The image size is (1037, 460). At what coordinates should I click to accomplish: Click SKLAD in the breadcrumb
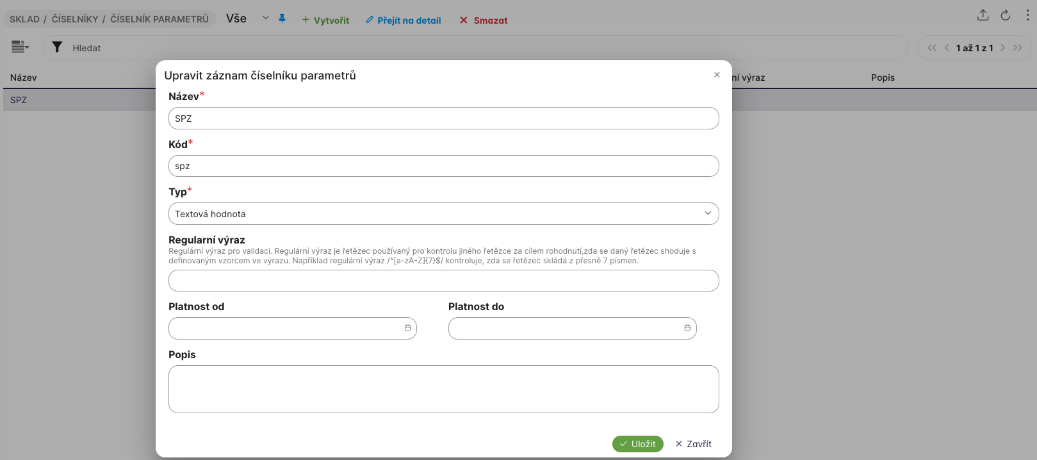pyautogui.click(x=24, y=19)
